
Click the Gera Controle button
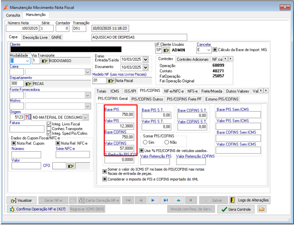[x=236, y=209]
